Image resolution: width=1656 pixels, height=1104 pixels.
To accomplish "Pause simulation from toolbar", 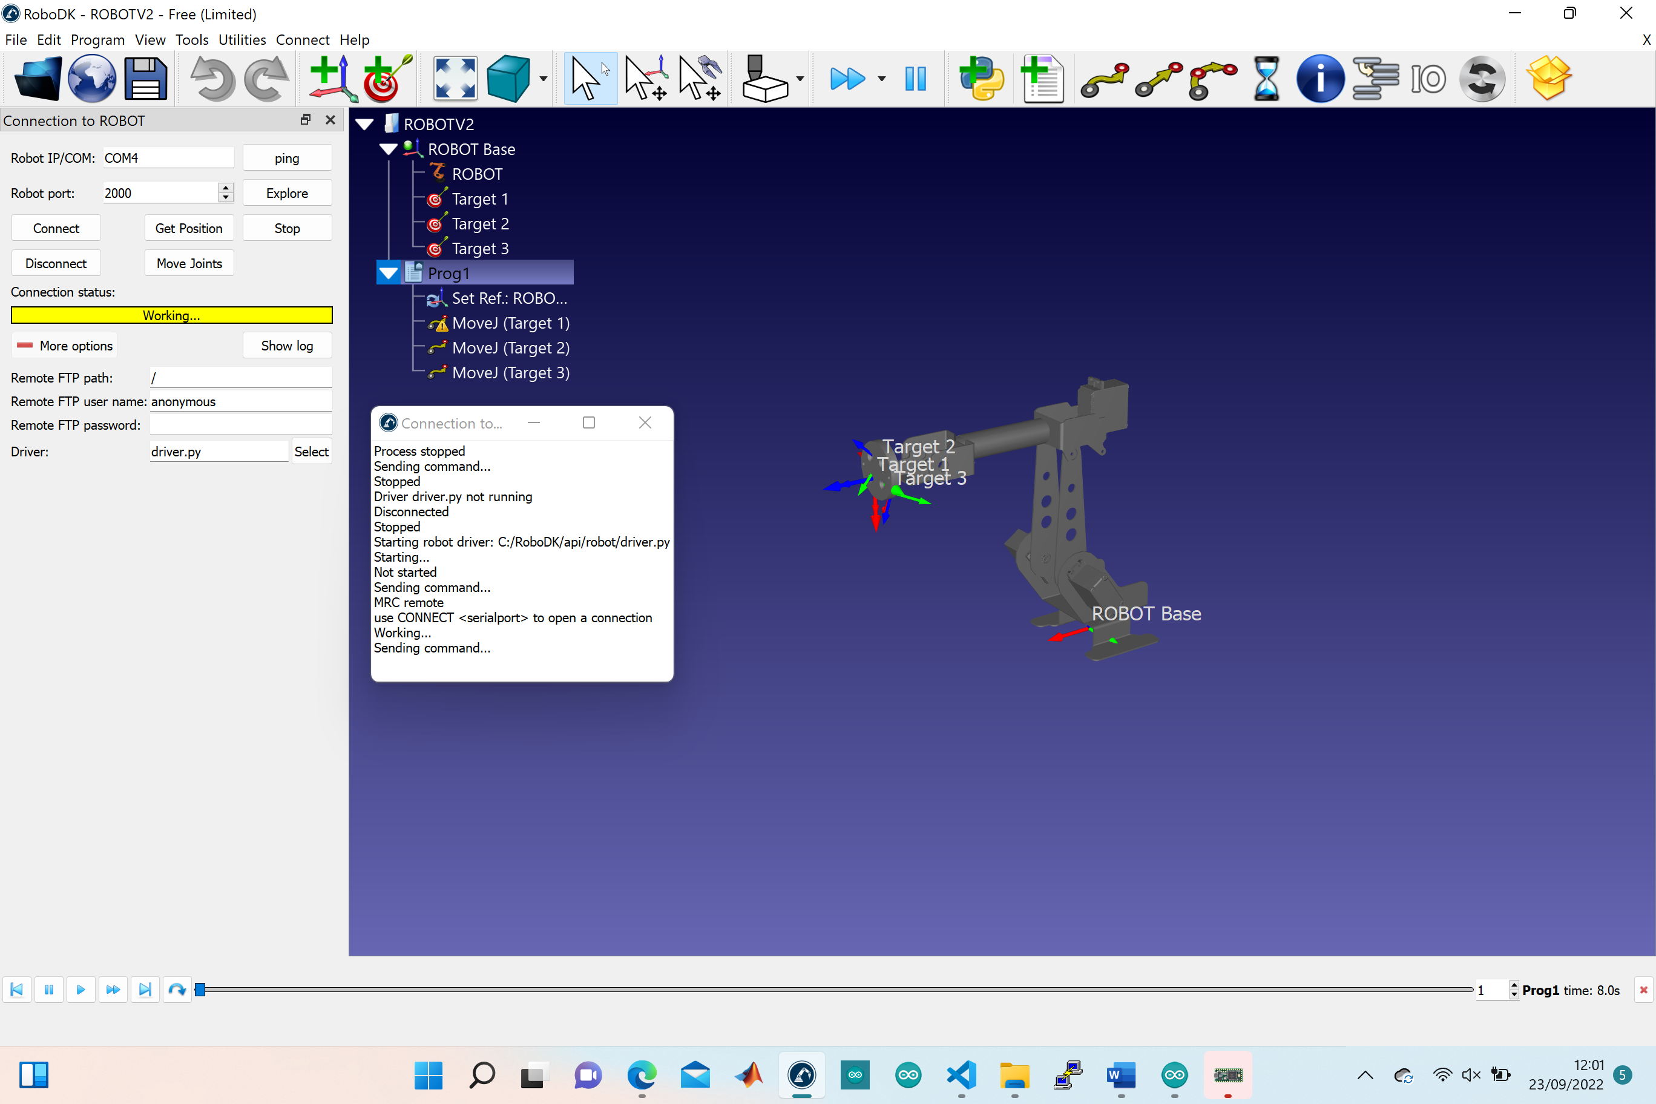I will pyautogui.click(x=915, y=78).
